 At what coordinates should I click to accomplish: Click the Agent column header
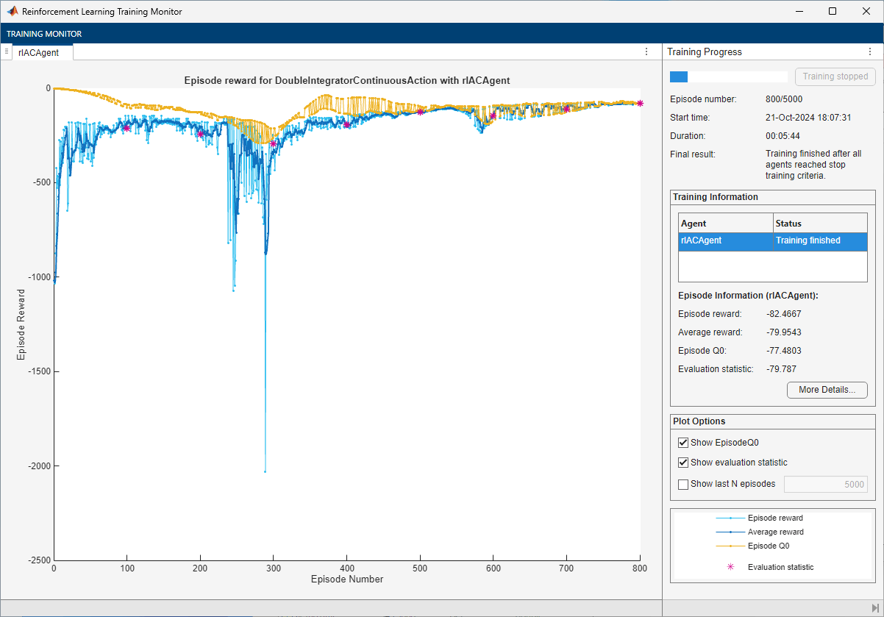[x=725, y=223]
